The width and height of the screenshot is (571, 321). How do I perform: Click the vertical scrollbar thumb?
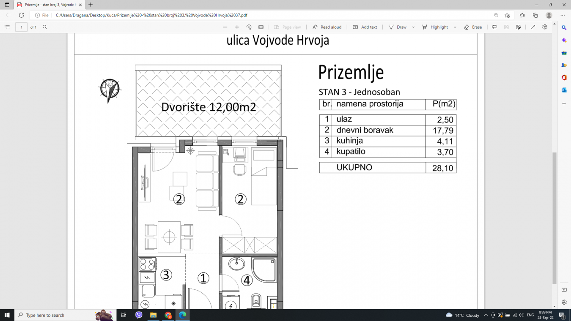554,218
